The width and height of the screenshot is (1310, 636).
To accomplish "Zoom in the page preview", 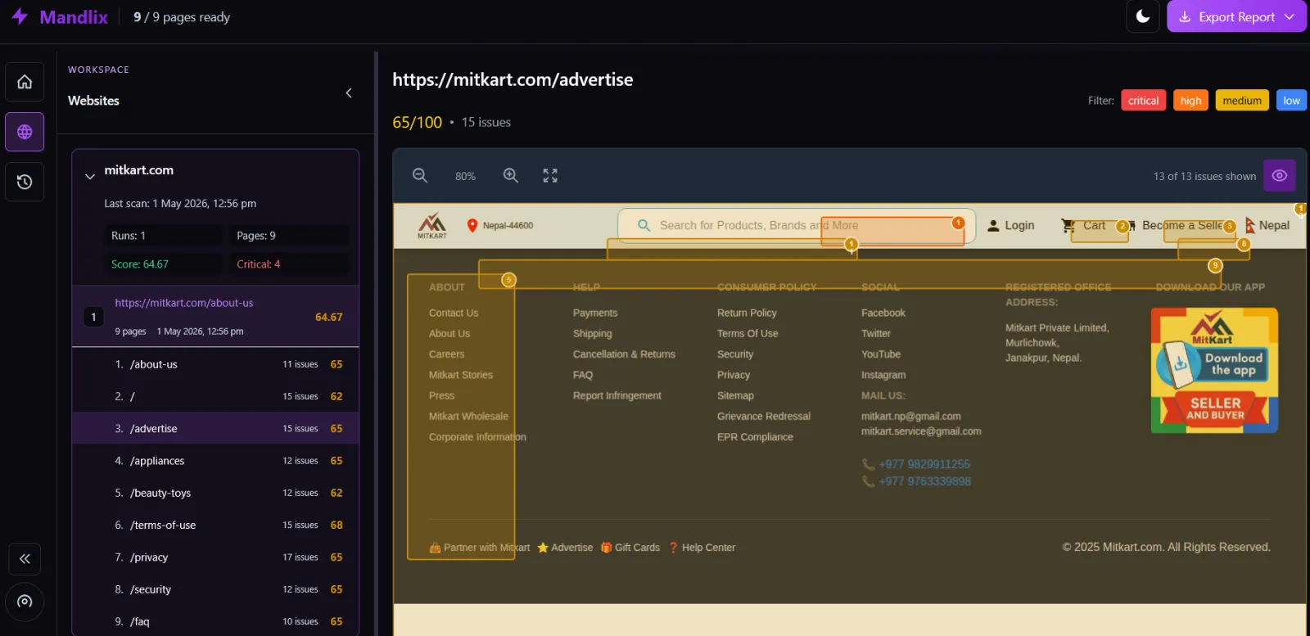I will [x=511, y=176].
